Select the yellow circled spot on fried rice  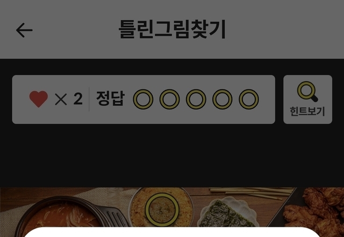coord(162,210)
